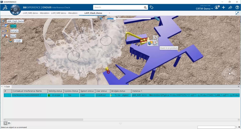Screen dimensions: 241x129
Task: Click the Yes update status cell
Action: click(x=72, y=95)
